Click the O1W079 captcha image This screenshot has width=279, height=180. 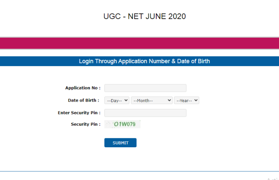click(x=122, y=124)
